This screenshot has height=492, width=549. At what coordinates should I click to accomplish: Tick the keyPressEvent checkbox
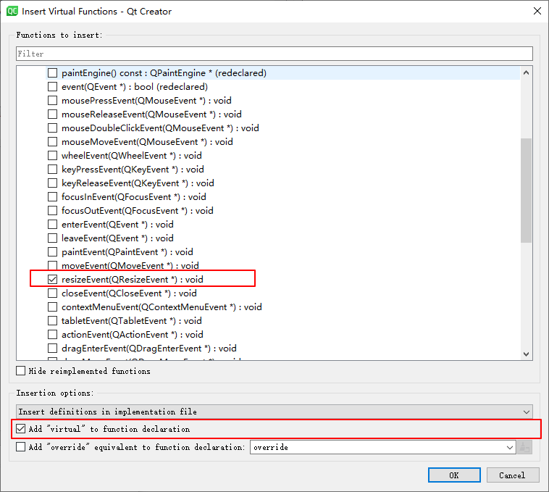click(x=53, y=170)
